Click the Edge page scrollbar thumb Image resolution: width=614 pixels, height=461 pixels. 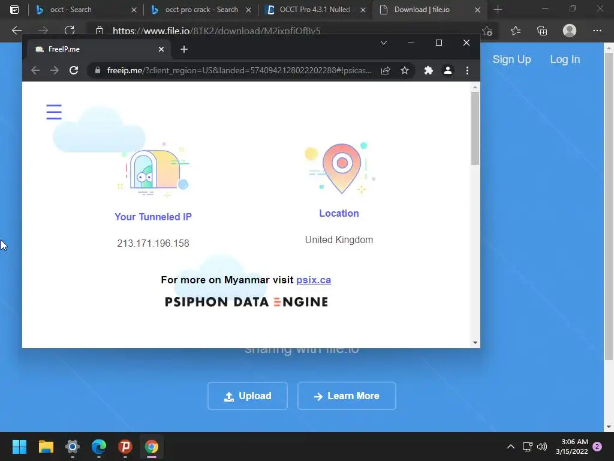tap(609, 206)
